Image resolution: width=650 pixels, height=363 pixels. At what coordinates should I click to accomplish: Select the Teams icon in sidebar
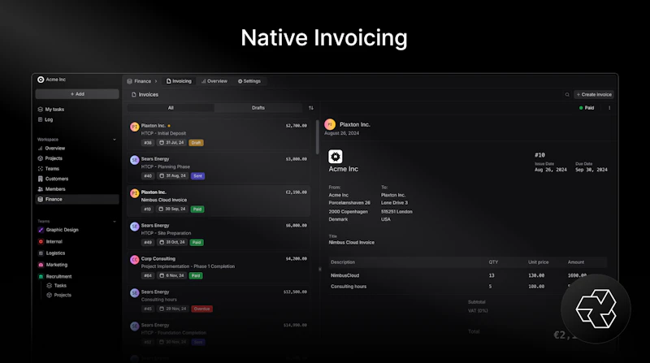coord(40,169)
